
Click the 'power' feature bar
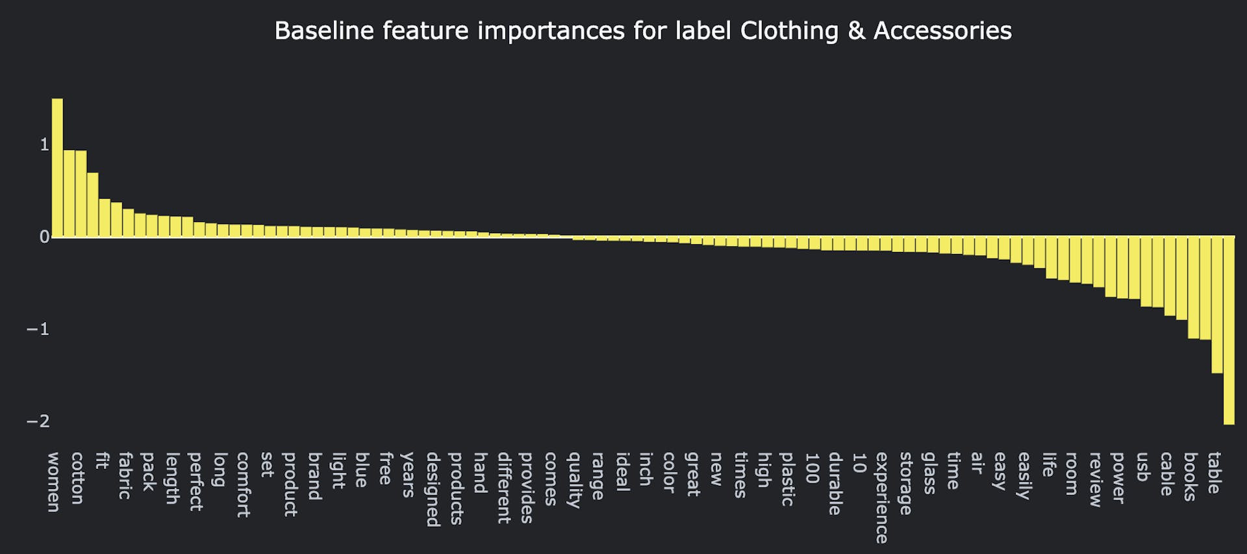pyautogui.click(x=1122, y=267)
